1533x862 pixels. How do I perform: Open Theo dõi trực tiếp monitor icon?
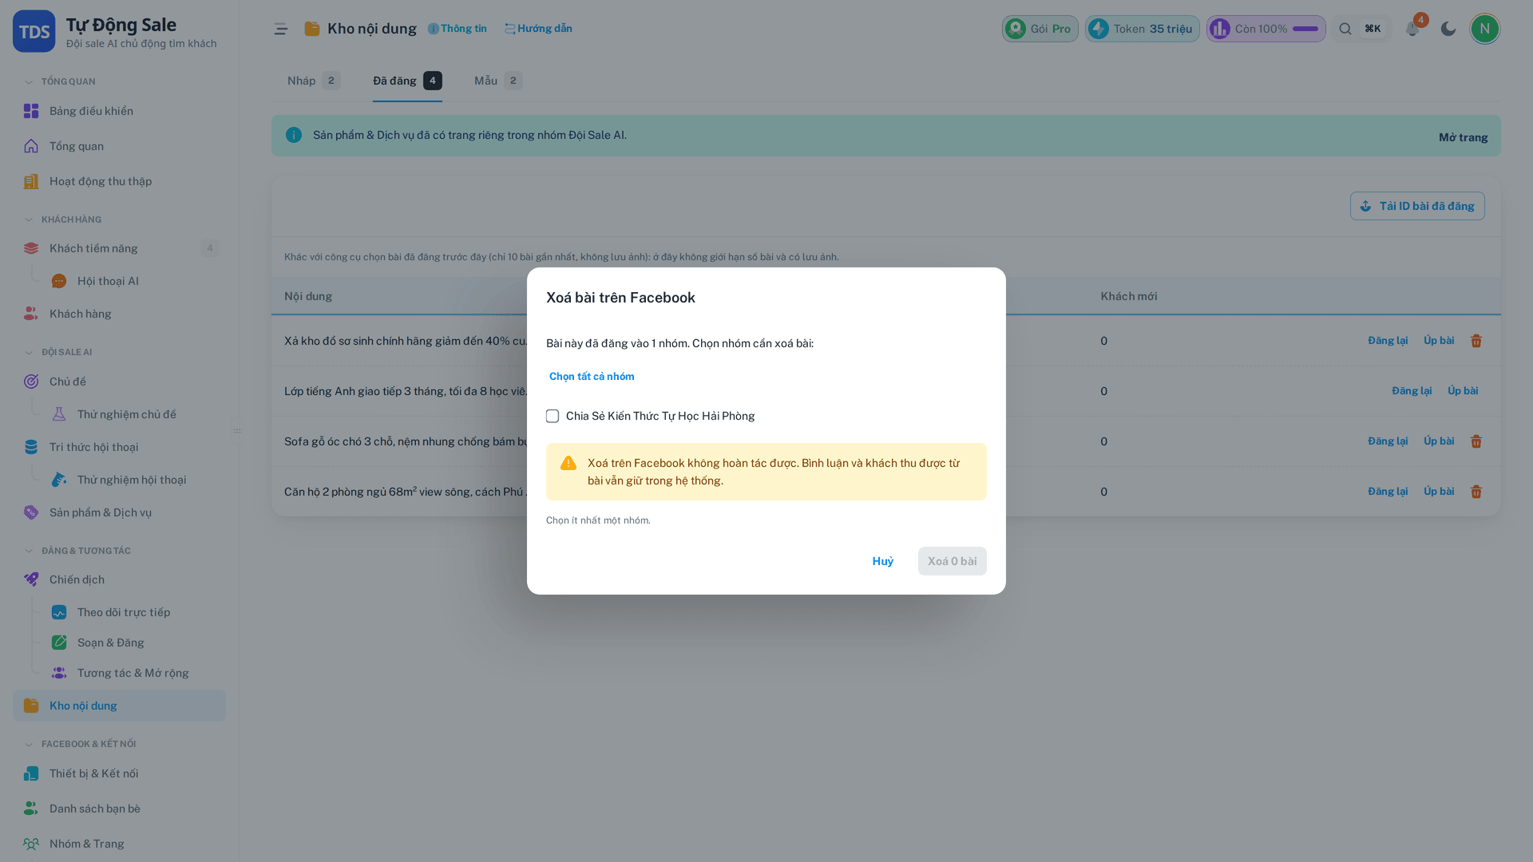(x=59, y=612)
